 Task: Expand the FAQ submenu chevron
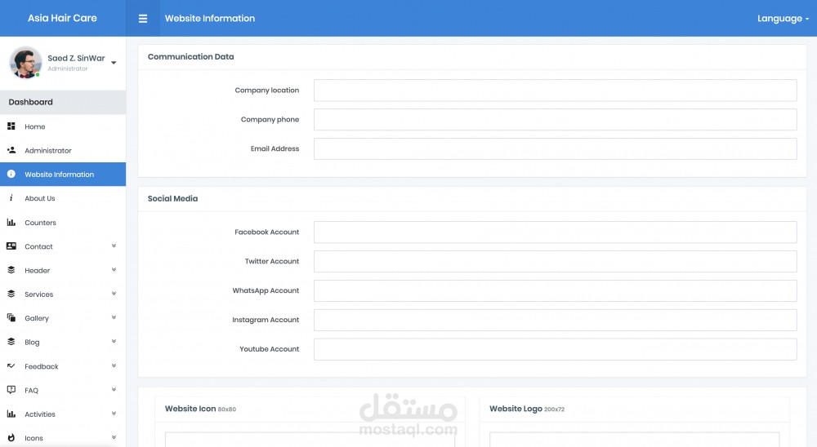[114, 389]
